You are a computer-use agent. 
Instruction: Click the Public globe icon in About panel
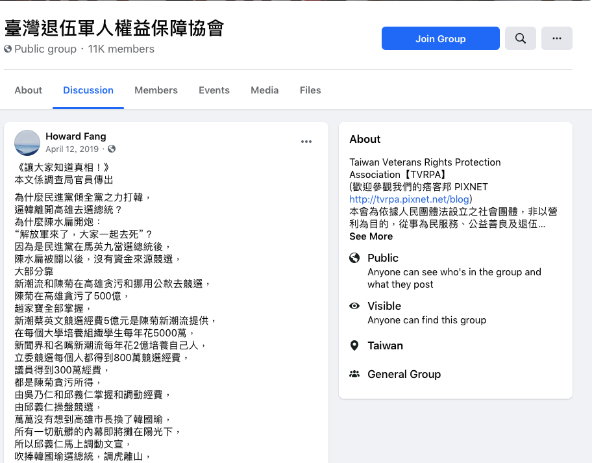(354, 258)
